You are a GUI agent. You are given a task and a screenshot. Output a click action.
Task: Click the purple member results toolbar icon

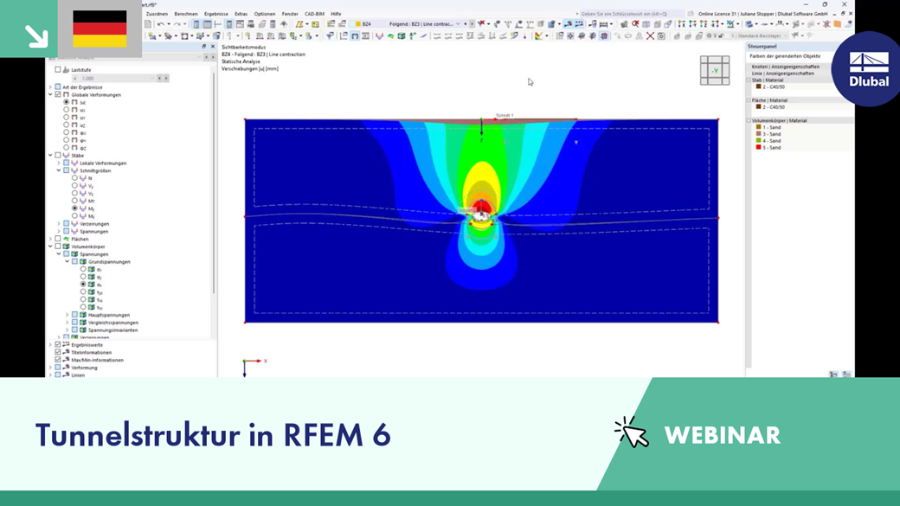[379, 36]
